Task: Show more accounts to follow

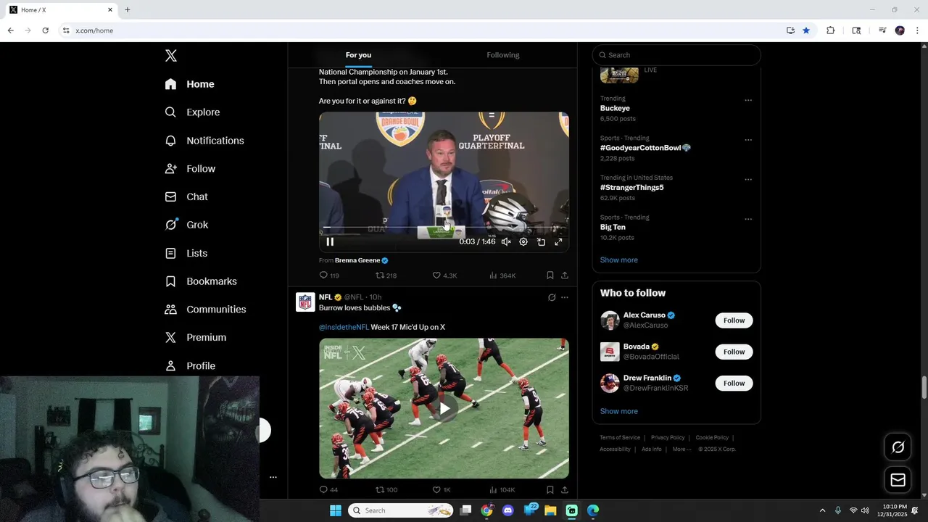Action: 619,411
